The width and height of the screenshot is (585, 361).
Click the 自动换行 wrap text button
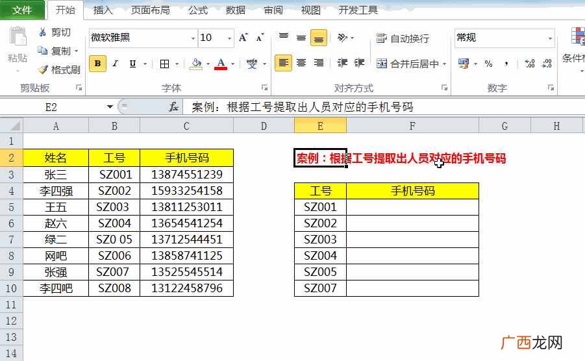[x=402, y=38]
